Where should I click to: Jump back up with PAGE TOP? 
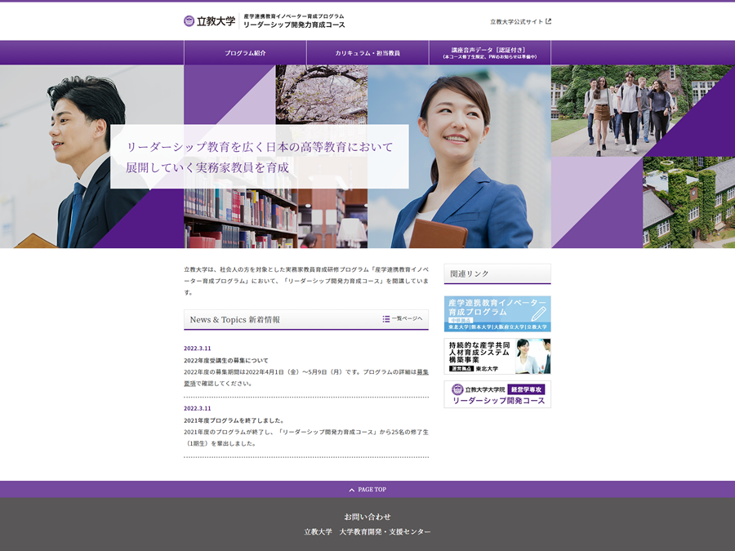(x=367, y=490)
